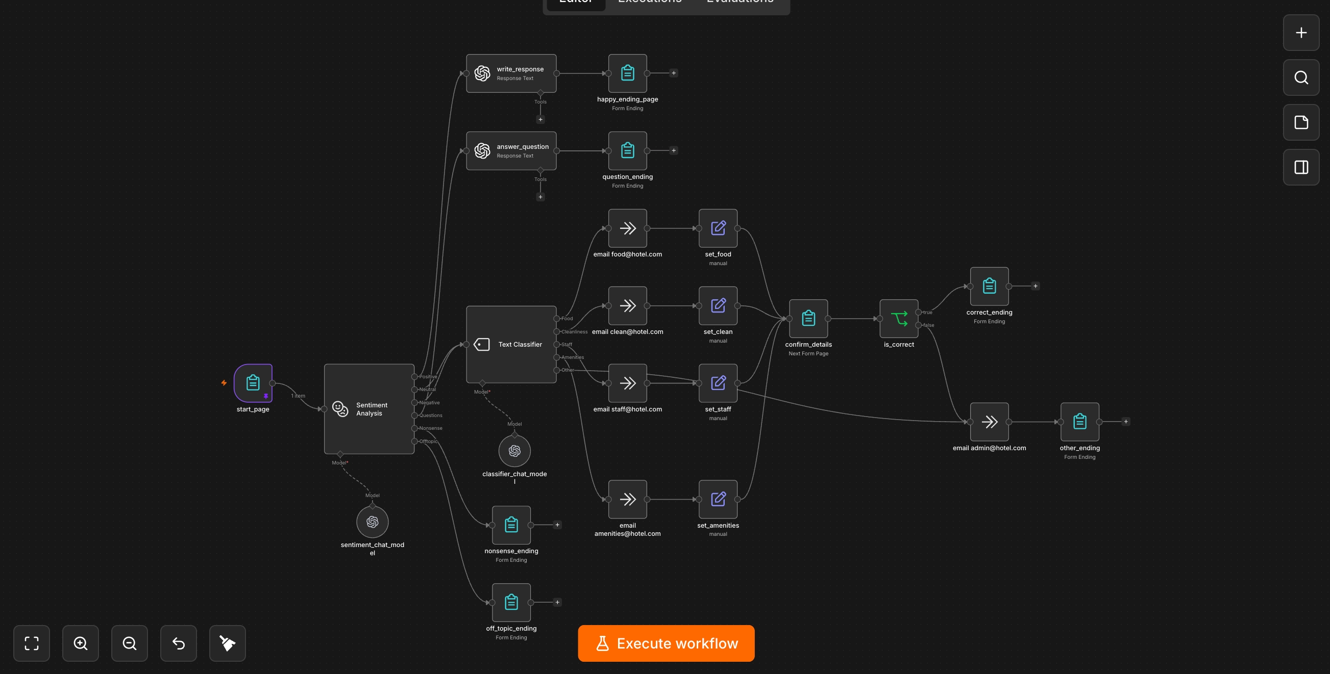Tidy up workflow with broom button

227,643
